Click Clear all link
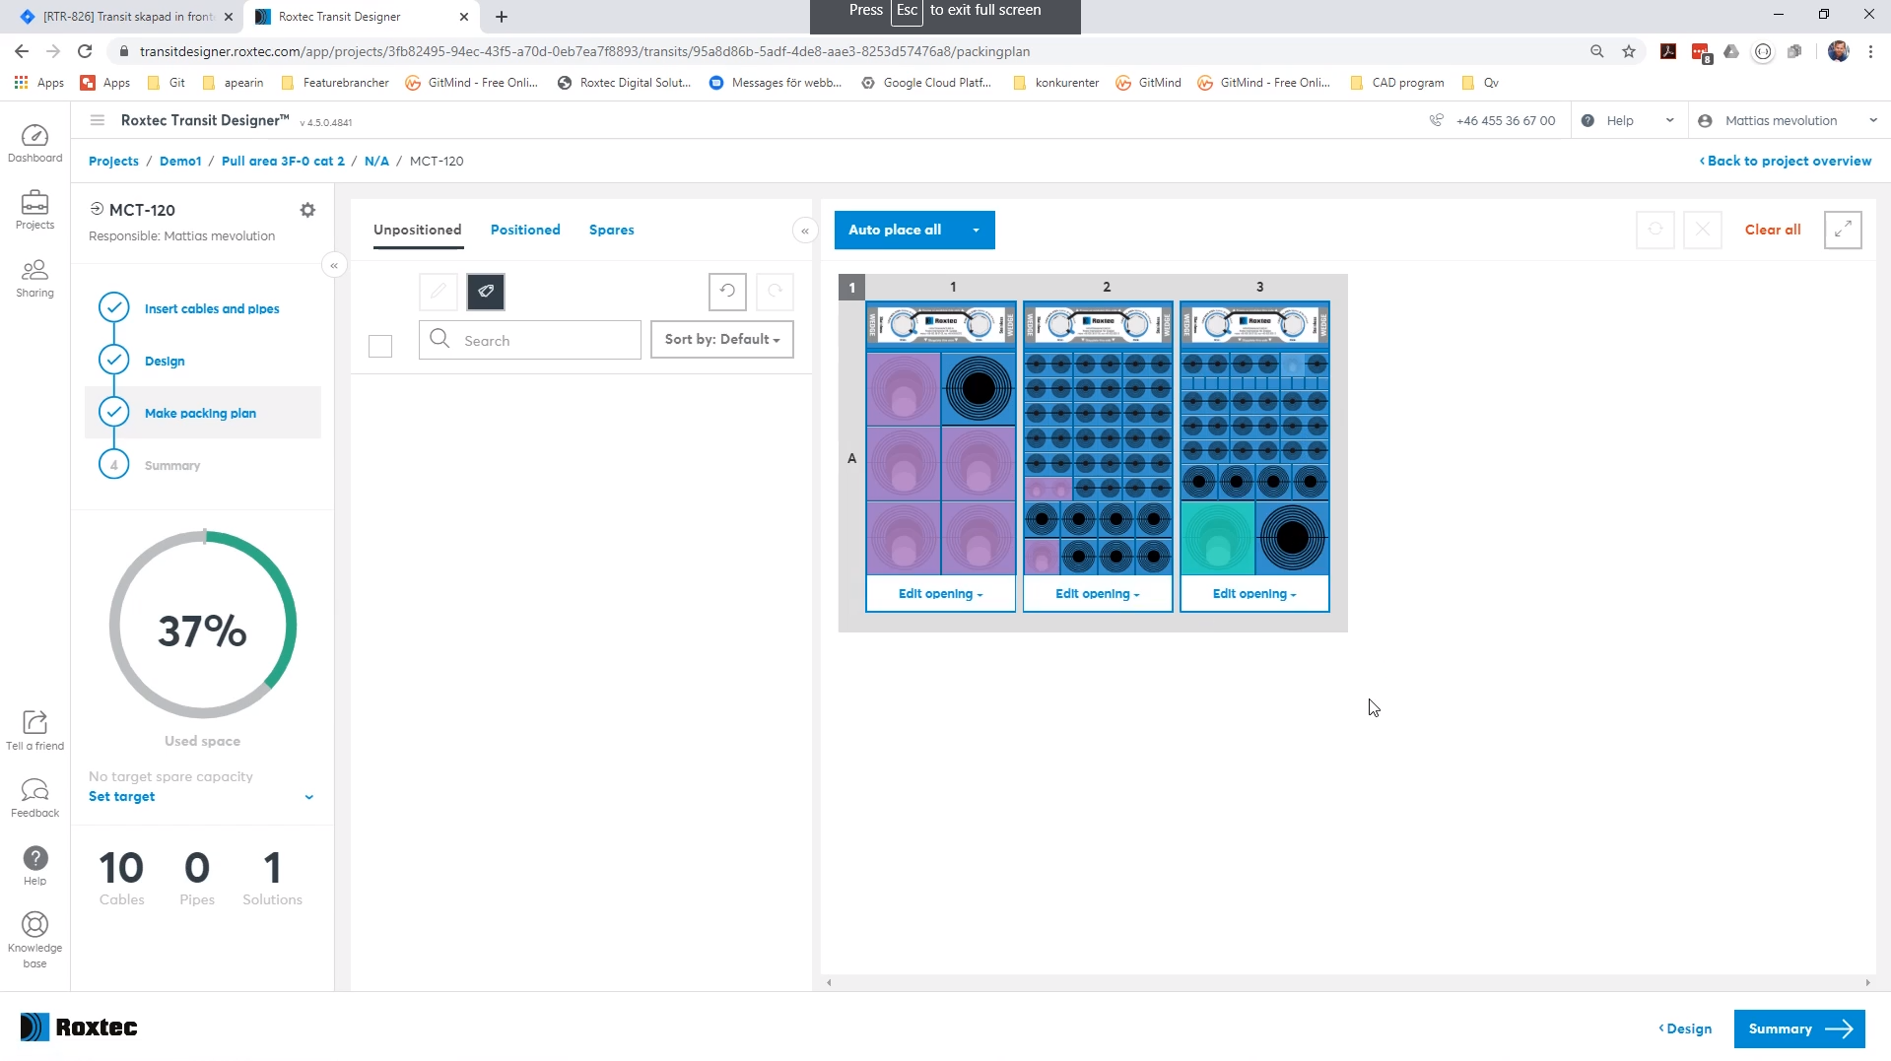1891x1061 pixels. (1772, 230)
